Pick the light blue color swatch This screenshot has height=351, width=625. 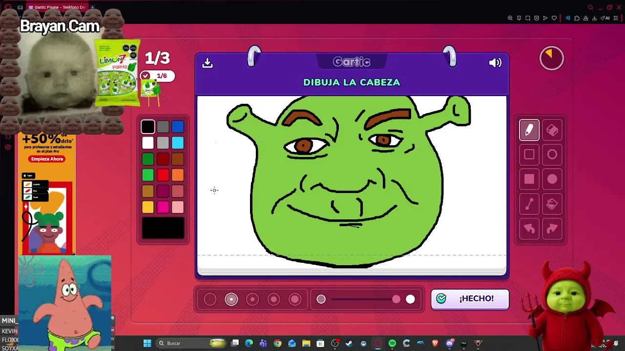pos(178,143)
